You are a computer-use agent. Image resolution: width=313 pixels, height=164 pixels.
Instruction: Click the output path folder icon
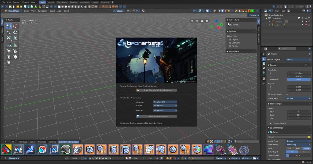pos(309,137)
